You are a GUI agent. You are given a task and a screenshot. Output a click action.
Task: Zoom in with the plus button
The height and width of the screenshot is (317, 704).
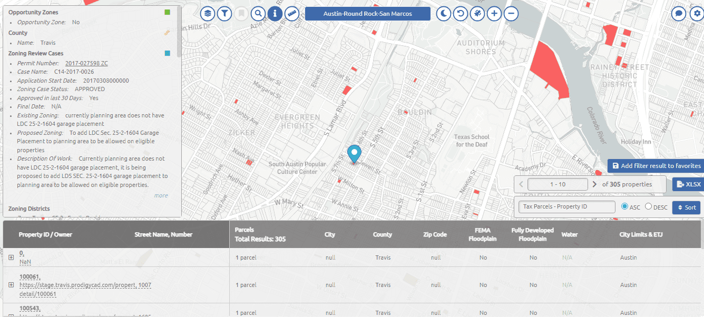(494, 14)
